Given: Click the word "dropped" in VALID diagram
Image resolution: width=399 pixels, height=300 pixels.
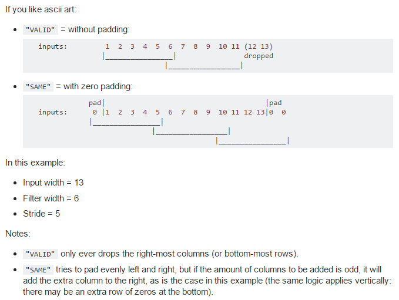Looking at the screenshot, I should (259, 56).
